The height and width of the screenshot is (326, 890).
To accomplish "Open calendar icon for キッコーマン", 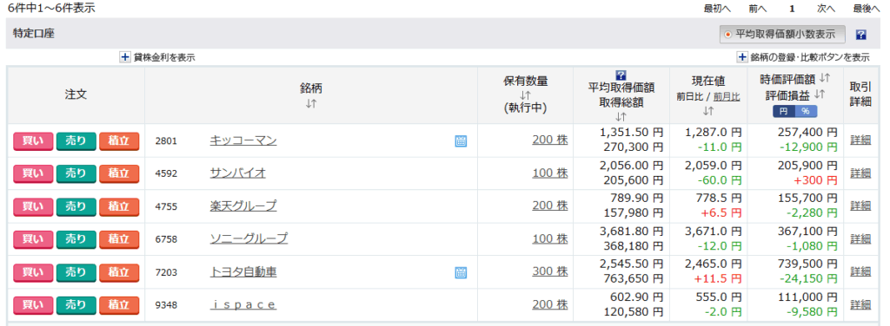I will (461, 141).
